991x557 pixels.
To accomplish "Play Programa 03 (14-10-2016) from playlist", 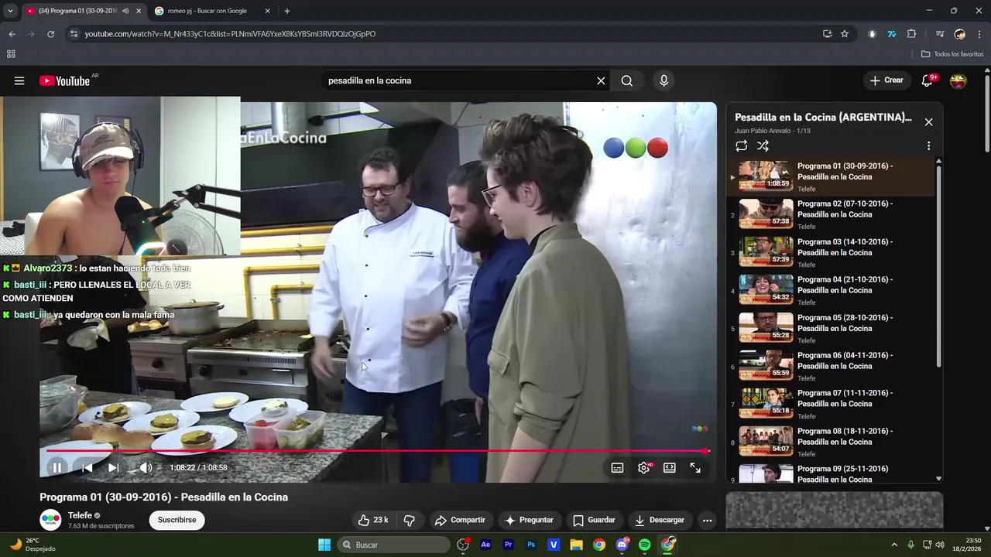I will (x=831, y=252).
